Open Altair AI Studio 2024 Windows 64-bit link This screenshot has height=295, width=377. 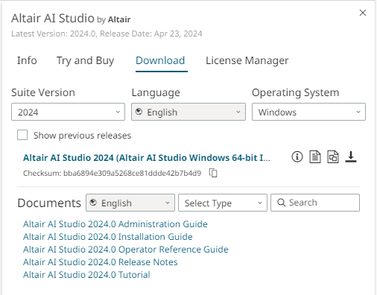147,158
